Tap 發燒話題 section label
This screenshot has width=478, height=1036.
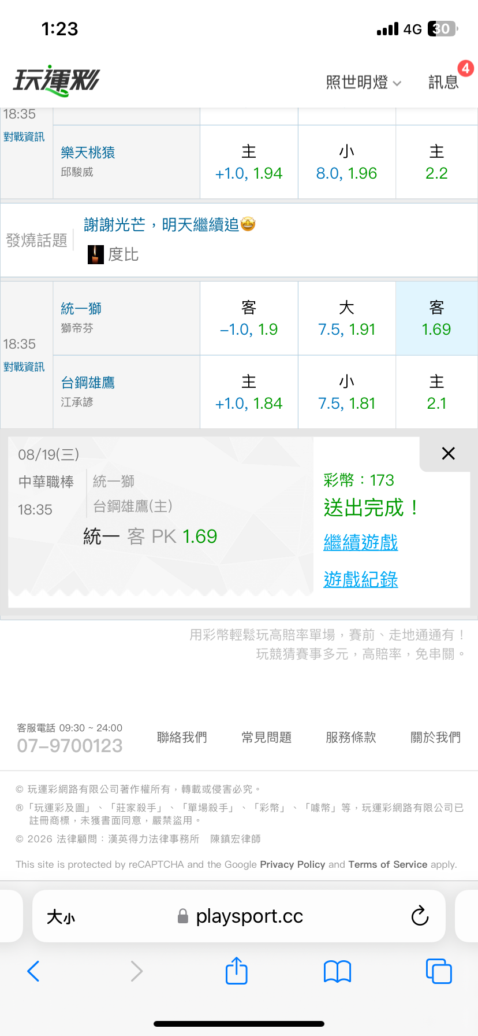[36, 240]
